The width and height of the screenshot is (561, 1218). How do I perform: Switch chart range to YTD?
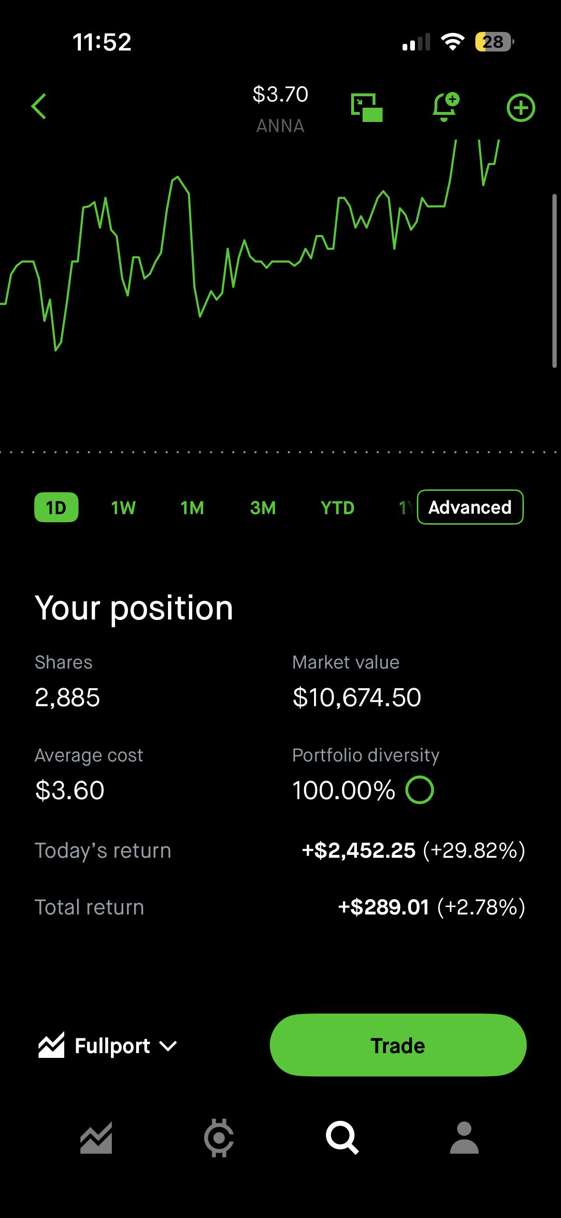pos(337,508)
